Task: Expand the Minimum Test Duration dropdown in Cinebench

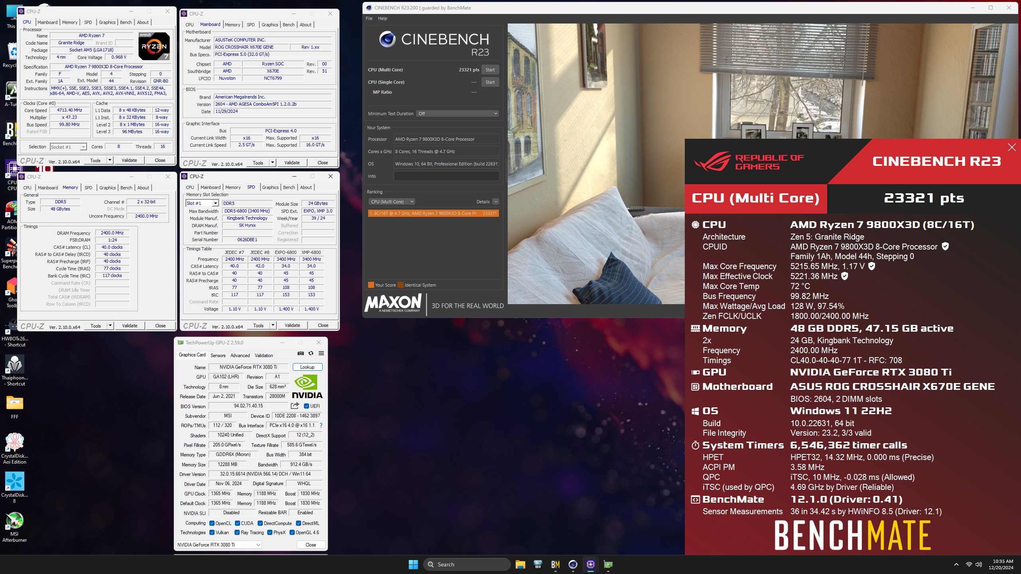Action: (x=457, y=114)
